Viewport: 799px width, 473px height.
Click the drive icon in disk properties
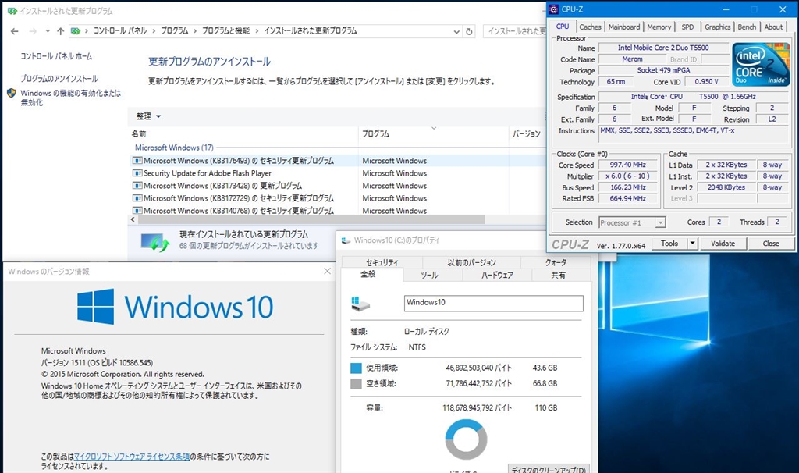click(x=360, y=304)
